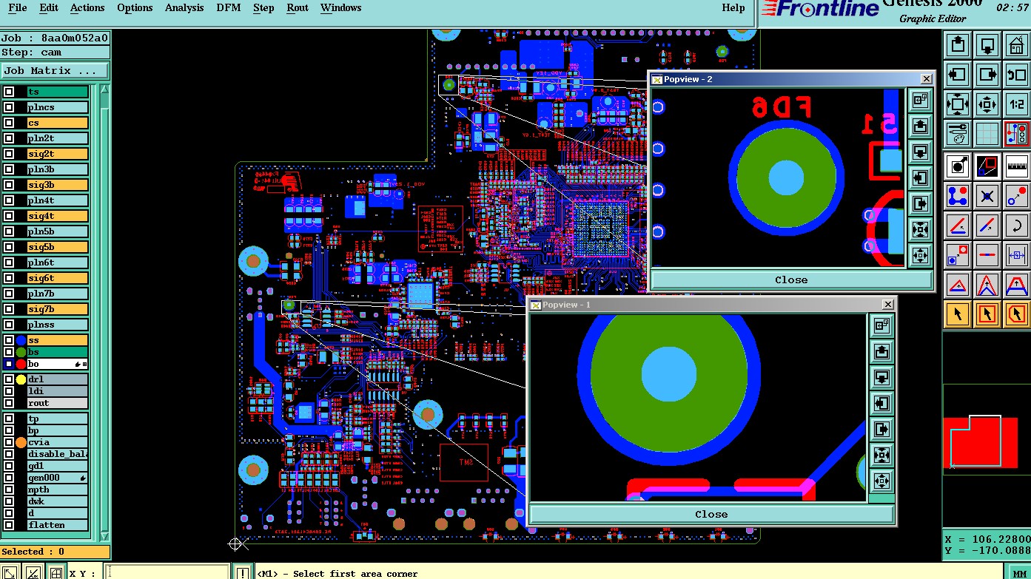Toggle the drl layer checkbox
1031x579 pixels.
(x=9, y=379)
